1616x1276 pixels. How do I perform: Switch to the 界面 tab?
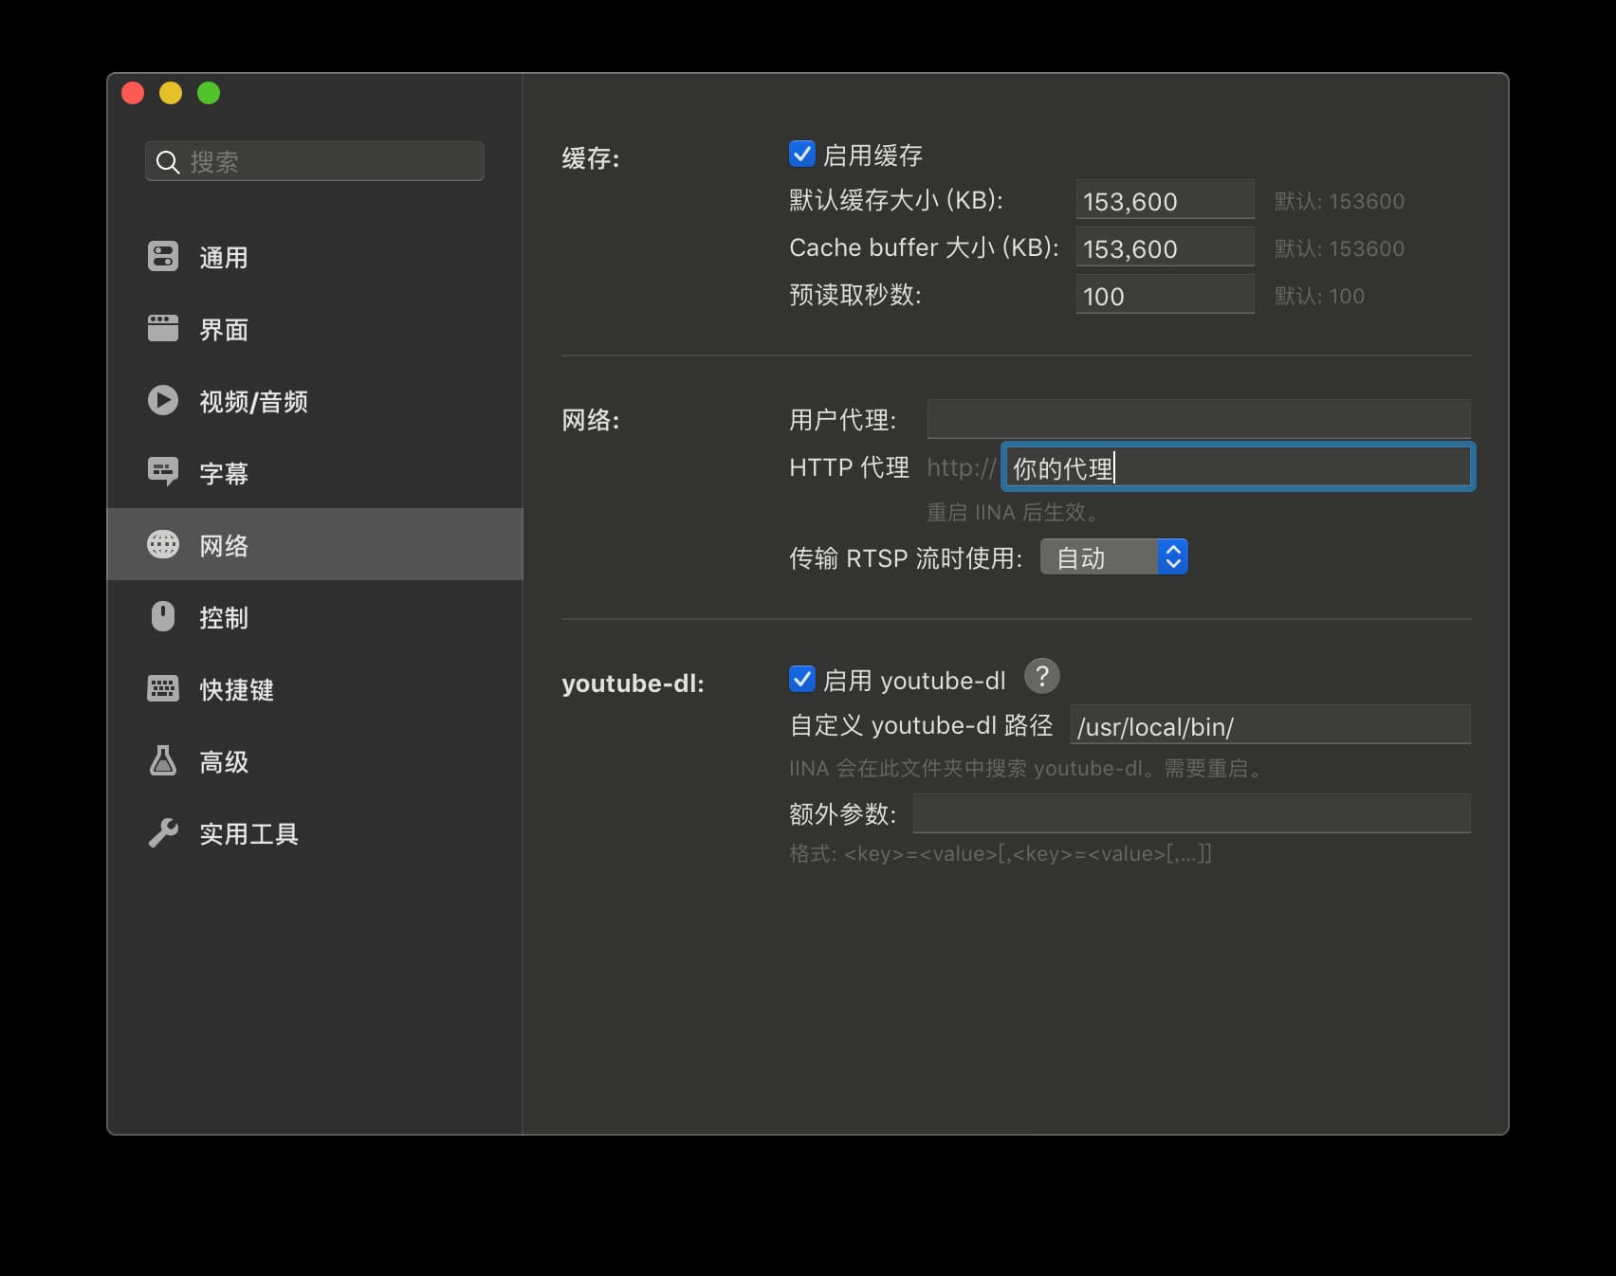point(315,329)
